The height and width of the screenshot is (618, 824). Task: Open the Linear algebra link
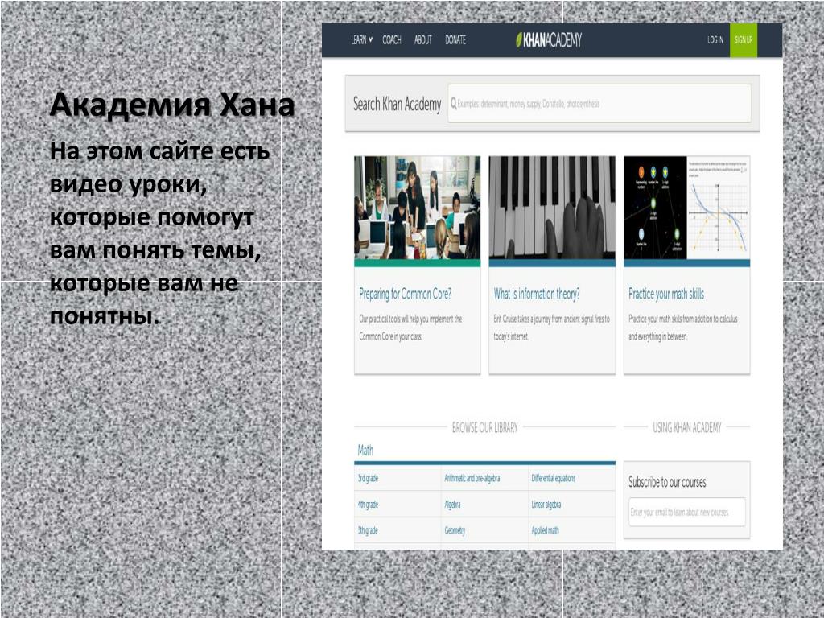546,505
